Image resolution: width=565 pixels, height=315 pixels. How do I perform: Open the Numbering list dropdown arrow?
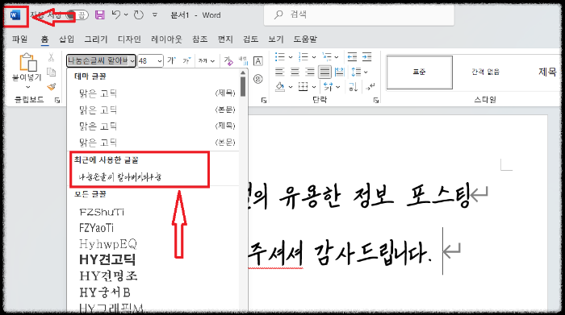point(314,57)
